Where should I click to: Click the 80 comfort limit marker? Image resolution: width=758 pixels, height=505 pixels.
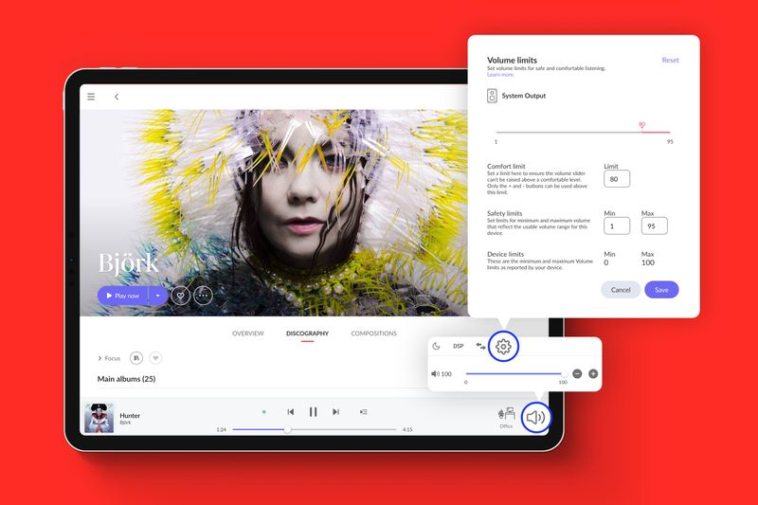pos(642,125)
